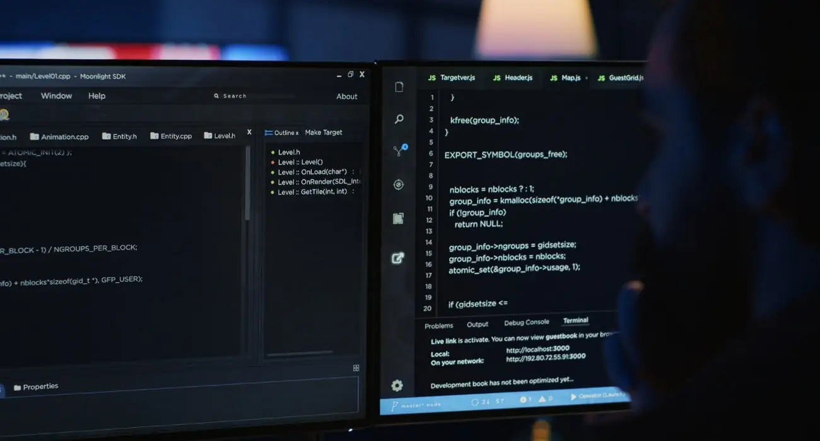Screen dimensions: 820x441
Task: Click the group_info->nblocks = nblocks; line
Action: point(507,258)
